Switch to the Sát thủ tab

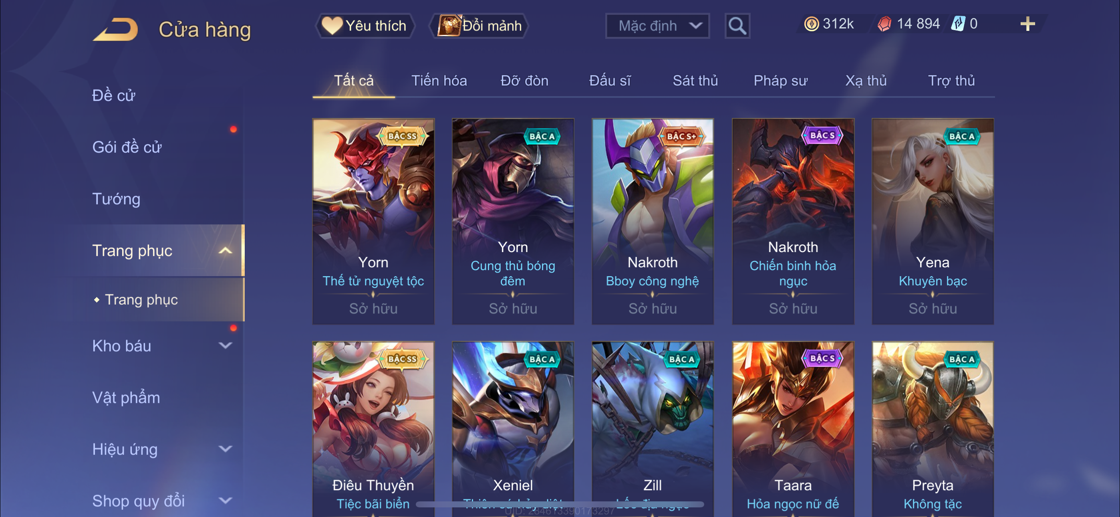coord(695,81)
